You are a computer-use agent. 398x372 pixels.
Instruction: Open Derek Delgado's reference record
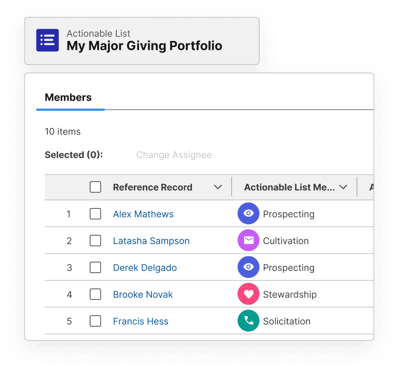coord(145,268)
